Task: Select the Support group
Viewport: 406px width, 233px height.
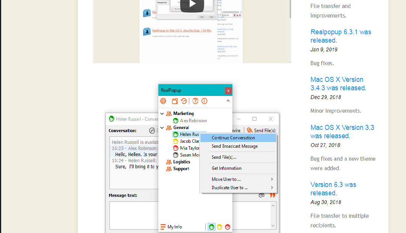Action: [x=181, y=169]
